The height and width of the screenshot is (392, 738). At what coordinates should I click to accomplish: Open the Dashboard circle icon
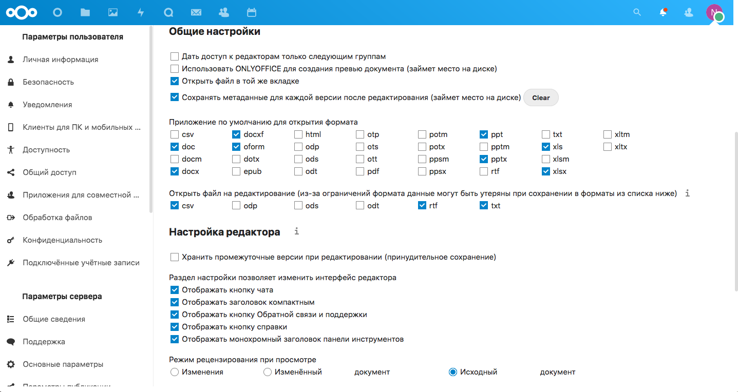pyautogui.click(x=58, y=12)
